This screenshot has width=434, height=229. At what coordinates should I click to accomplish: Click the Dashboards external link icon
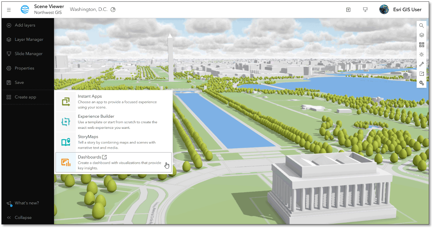(x=104, y=157)
